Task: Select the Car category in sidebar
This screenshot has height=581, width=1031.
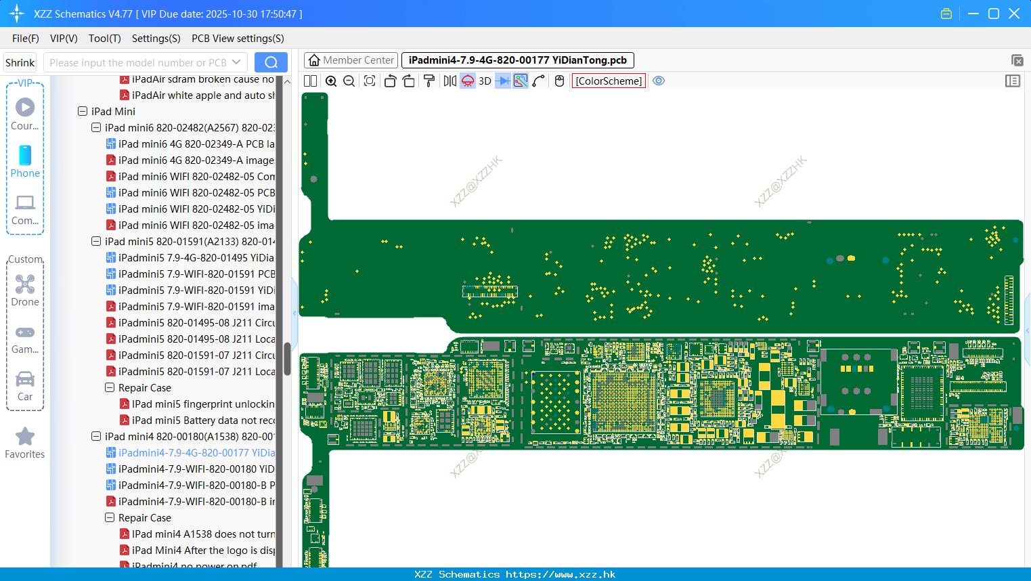Action: (x=25, y=386)
